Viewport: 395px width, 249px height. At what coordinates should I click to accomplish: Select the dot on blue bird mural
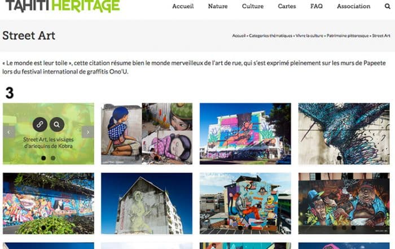[x=339, y=158]
